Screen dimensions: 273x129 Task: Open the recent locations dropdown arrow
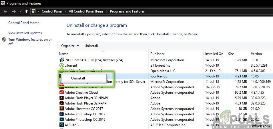[x=20, y=12]
